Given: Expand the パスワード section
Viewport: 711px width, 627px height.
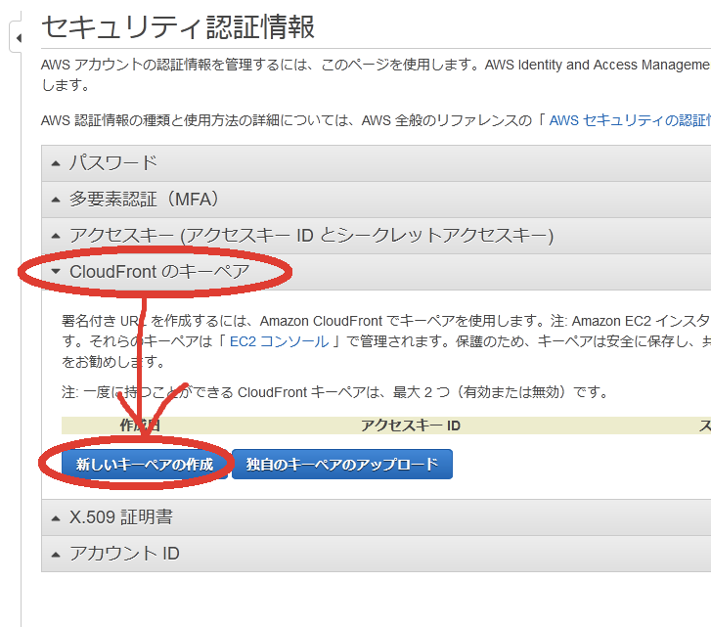Looking at the screenshot, I should (x=376, y=163).
